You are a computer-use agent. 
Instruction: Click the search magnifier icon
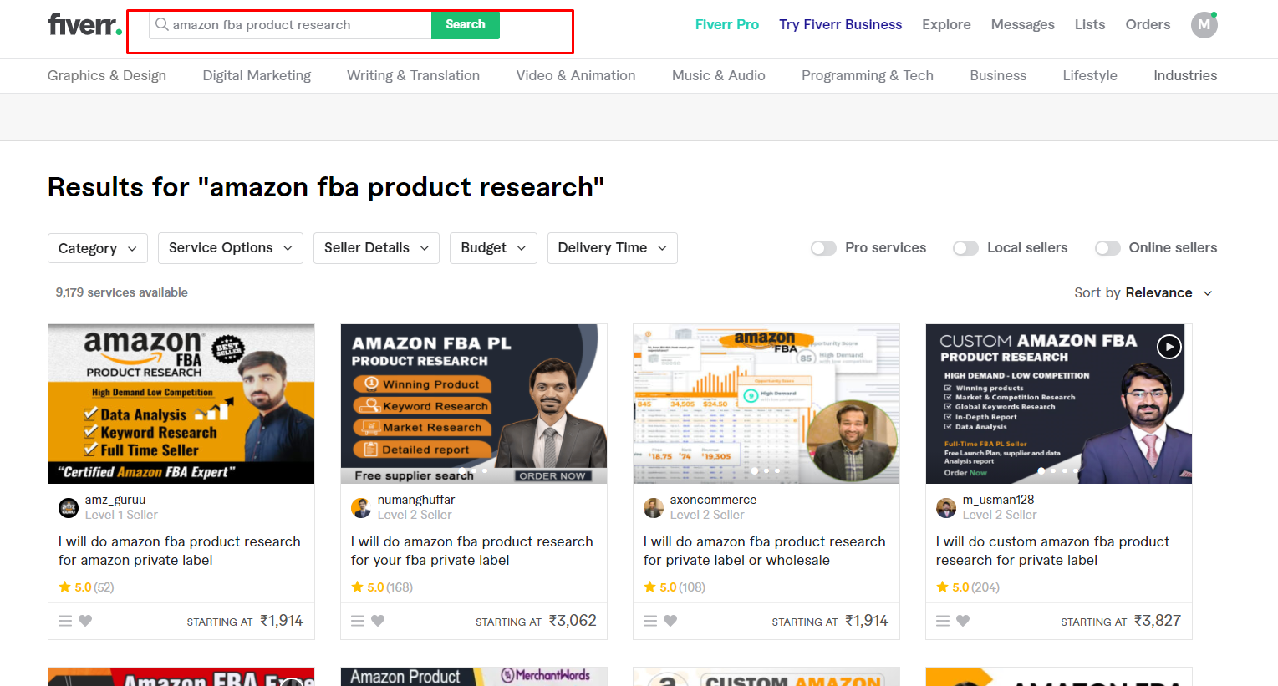coord(162,25)
